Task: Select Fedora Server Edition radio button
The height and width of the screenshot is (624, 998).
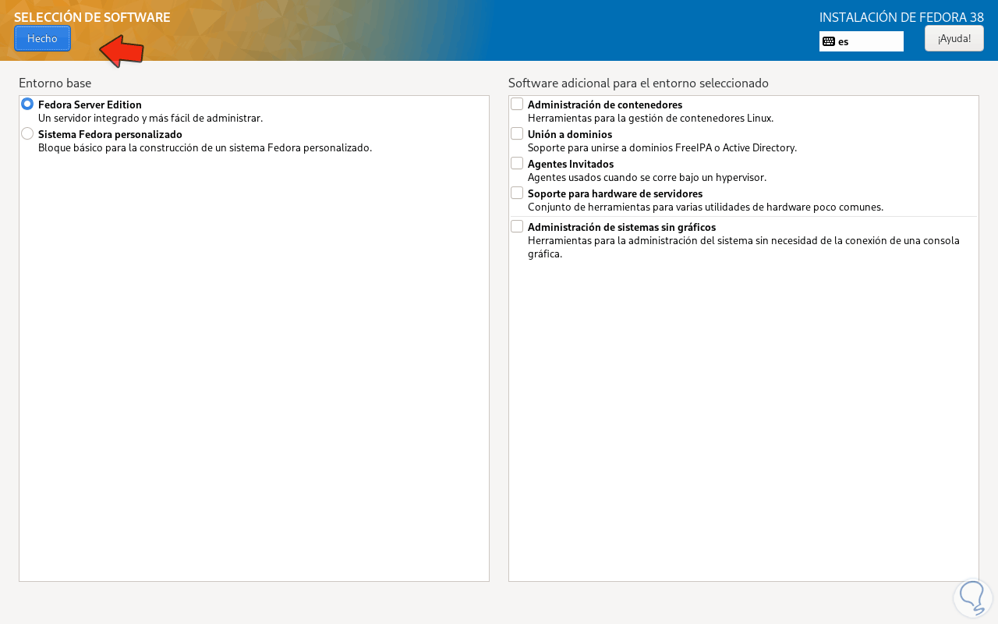Action: point(27,104)
